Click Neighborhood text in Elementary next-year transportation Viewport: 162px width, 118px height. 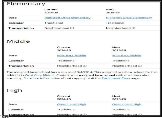118,28
